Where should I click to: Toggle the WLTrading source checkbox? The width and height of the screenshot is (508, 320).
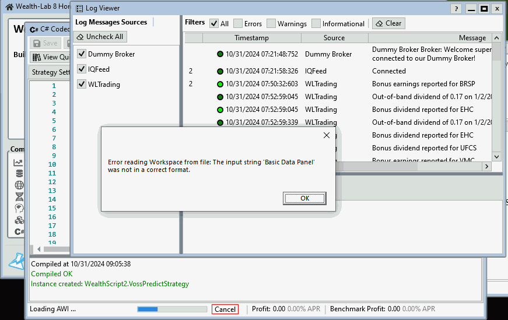coord(82,85)
